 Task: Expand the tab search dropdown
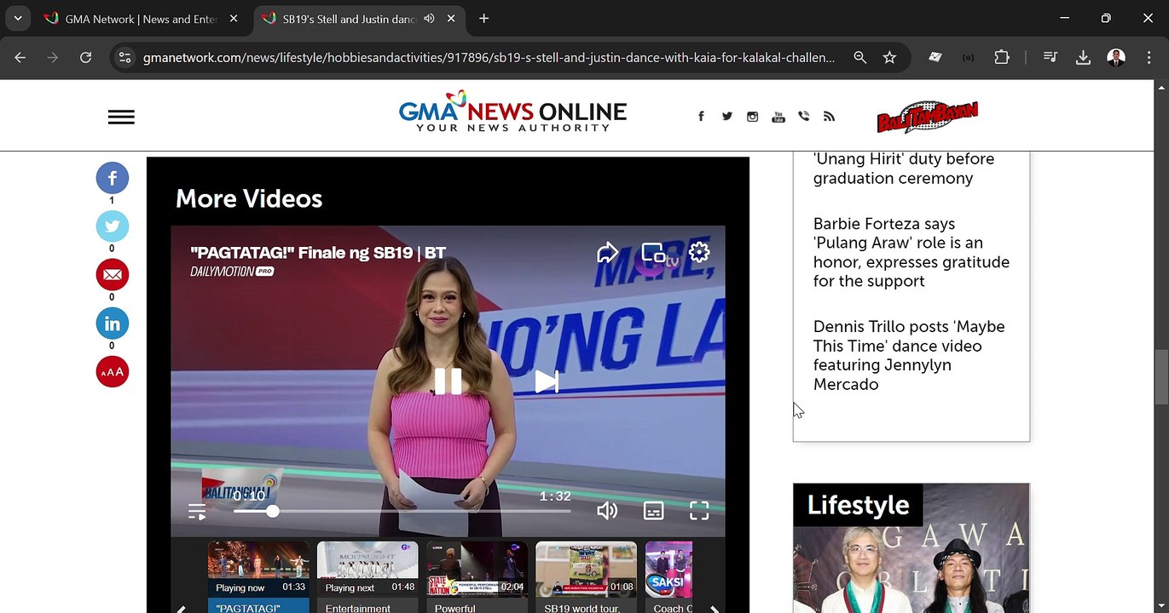pyautogui.click(x=17, y=19)
